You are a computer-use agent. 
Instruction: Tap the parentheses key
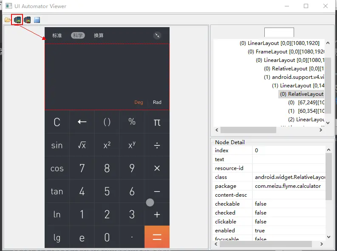tap(107, 122)
